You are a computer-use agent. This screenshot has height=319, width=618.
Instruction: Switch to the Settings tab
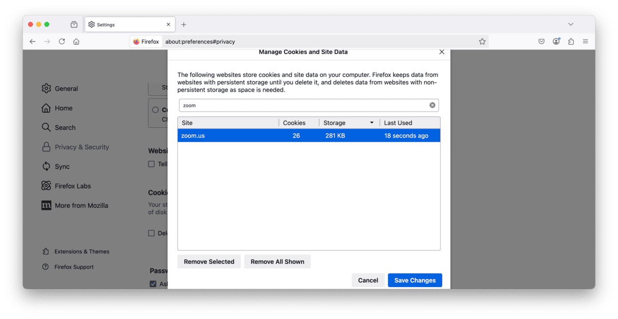click(130, 24)
